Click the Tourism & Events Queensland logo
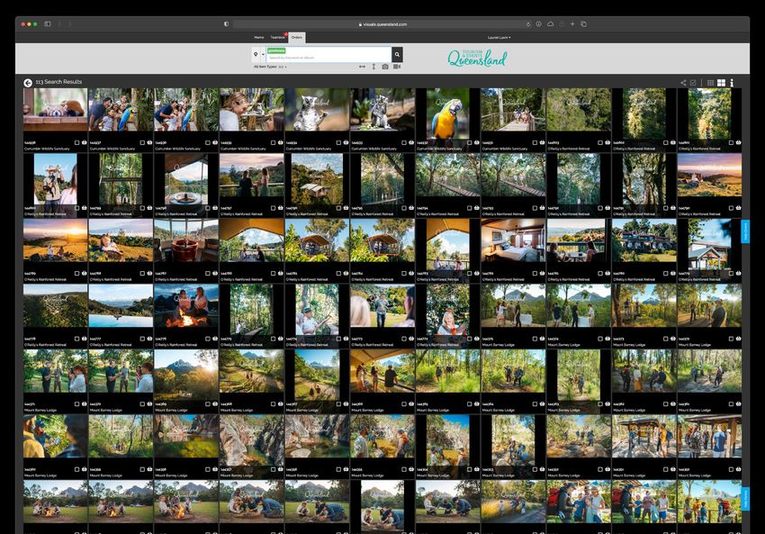The height and width of the screenshot is (534, 765). (x=477, y=59)
